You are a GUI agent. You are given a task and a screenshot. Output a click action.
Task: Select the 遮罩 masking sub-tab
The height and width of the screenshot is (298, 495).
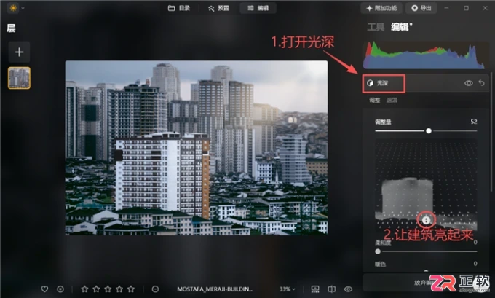coord(392,100)
